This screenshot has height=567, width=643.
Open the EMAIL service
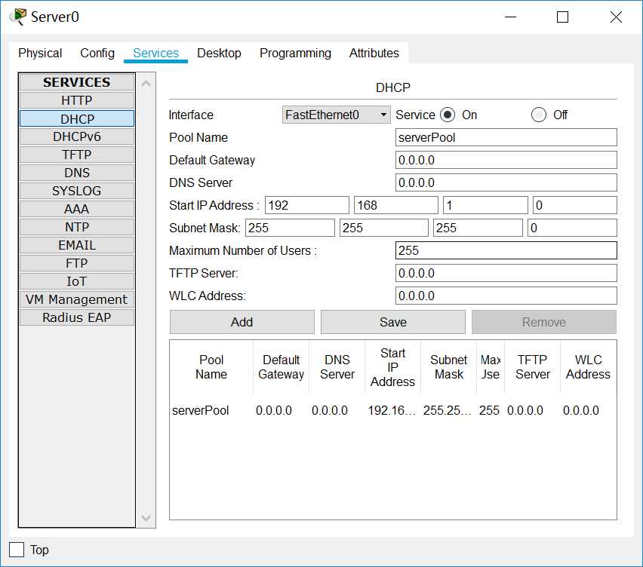pyautogui.click(x=77, y=245)
